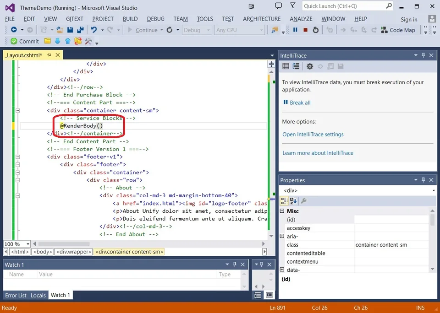Switch to the Locals tab
This screenshot has height=313, width=440.
pos(38,295)
